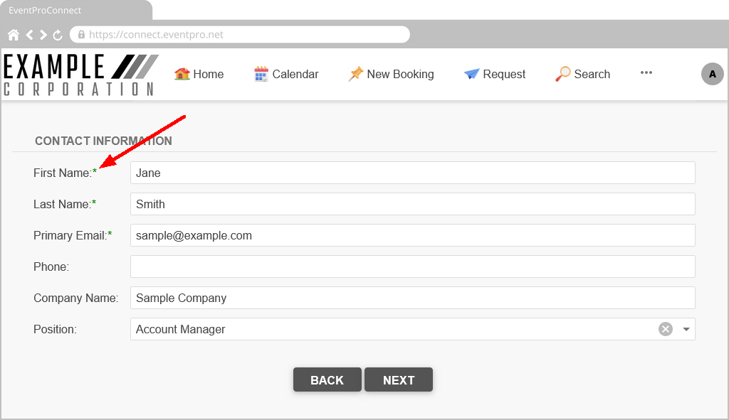Click the NEXT button
This screenshot has width=729, height=420.
tap(399, 379)
